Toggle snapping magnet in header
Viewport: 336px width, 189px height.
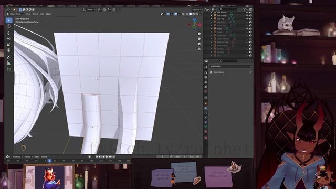[105, 10]
